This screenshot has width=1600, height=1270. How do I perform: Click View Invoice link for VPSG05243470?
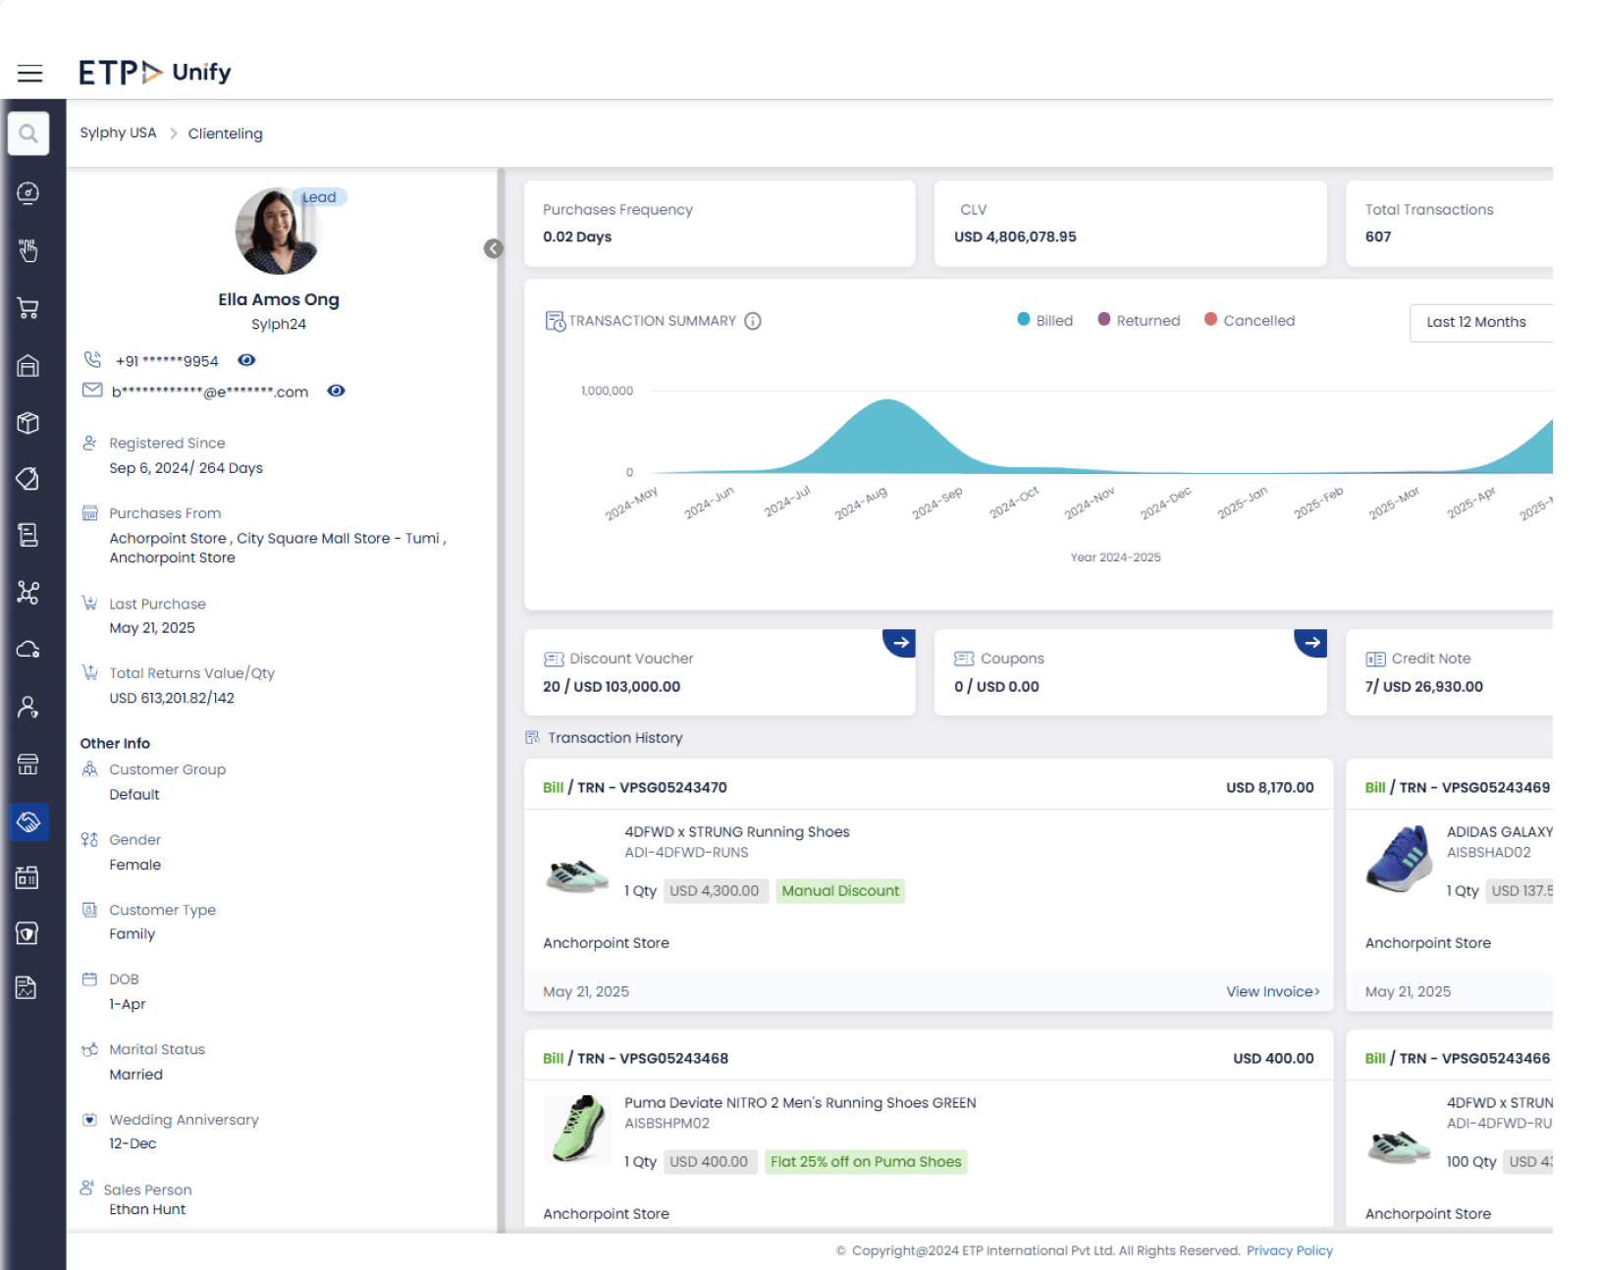1272,991
